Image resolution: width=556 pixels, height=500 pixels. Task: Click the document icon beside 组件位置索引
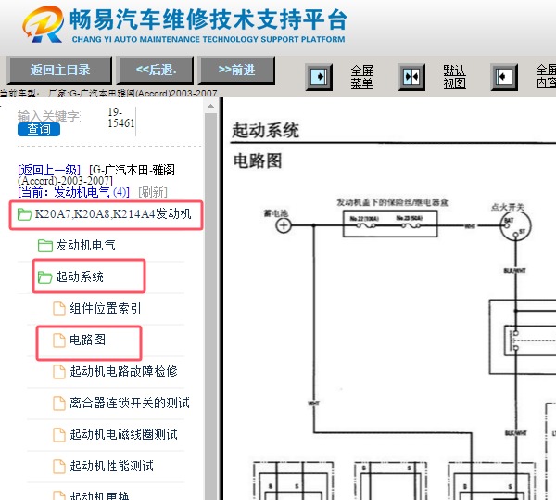coord(59,308)
